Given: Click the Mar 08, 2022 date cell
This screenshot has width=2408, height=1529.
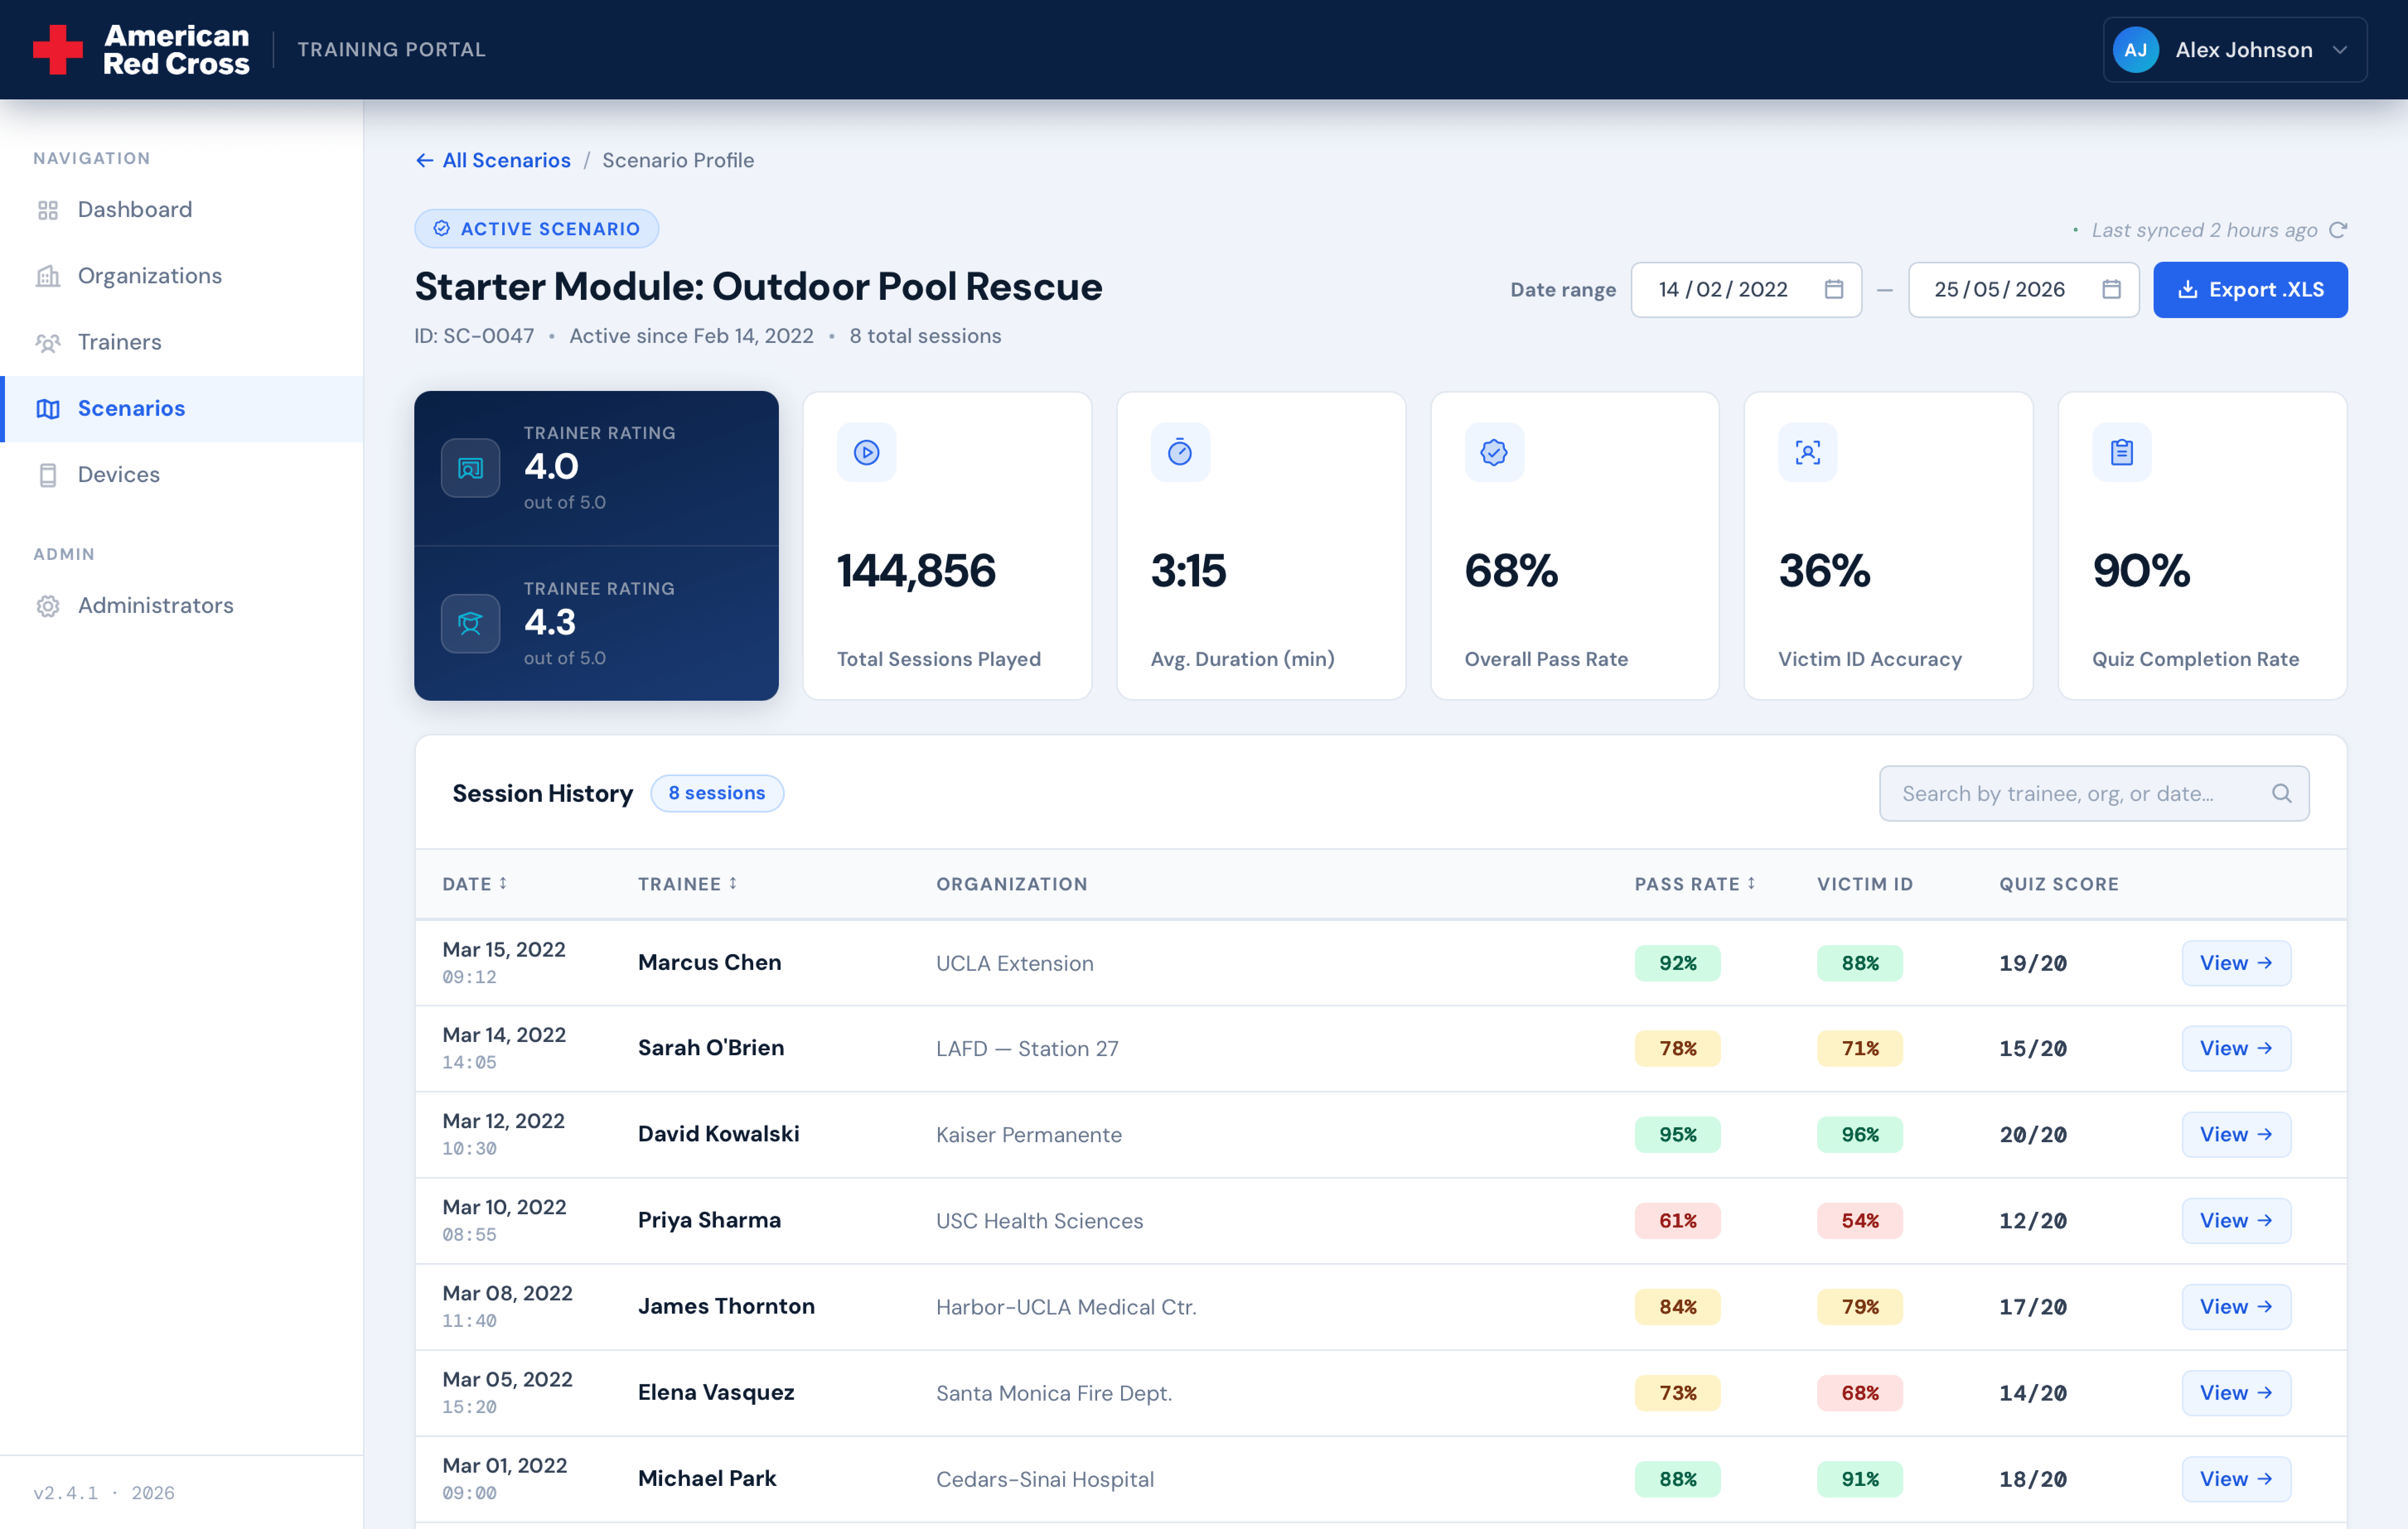Looking at the screenshot, I should click(507, 1306).
